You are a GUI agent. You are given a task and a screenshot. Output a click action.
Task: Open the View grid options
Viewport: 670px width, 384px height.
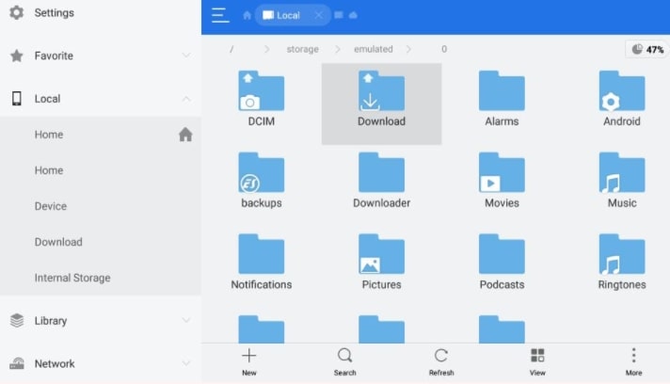(x=537, y=361)
